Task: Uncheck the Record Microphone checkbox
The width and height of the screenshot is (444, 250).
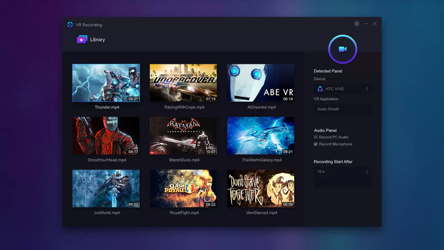Action: point(316,144)
